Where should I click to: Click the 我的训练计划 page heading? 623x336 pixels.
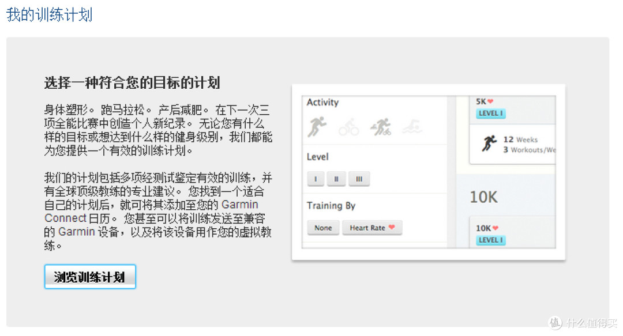click(x=49, y=14)
